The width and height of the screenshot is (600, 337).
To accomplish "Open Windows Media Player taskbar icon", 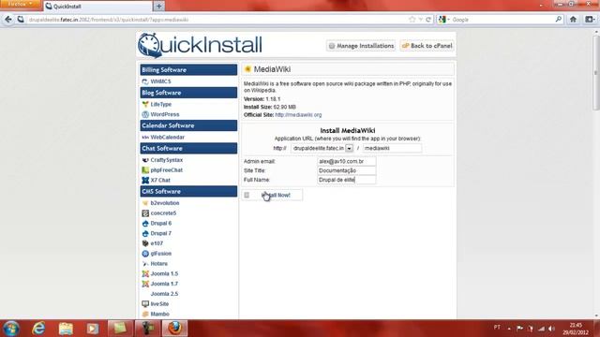I will (x=92, y=329).
